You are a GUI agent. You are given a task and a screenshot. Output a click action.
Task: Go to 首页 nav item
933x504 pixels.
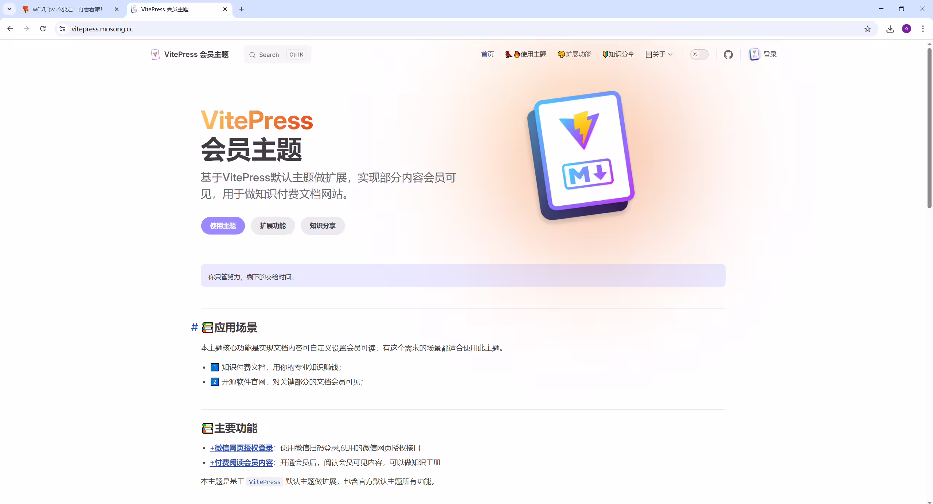[x=487, y=54]
